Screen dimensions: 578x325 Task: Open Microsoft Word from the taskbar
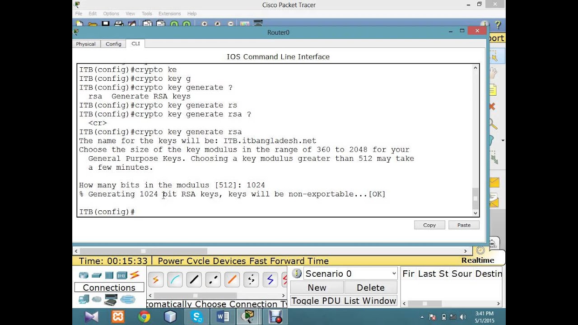point(223,317)
